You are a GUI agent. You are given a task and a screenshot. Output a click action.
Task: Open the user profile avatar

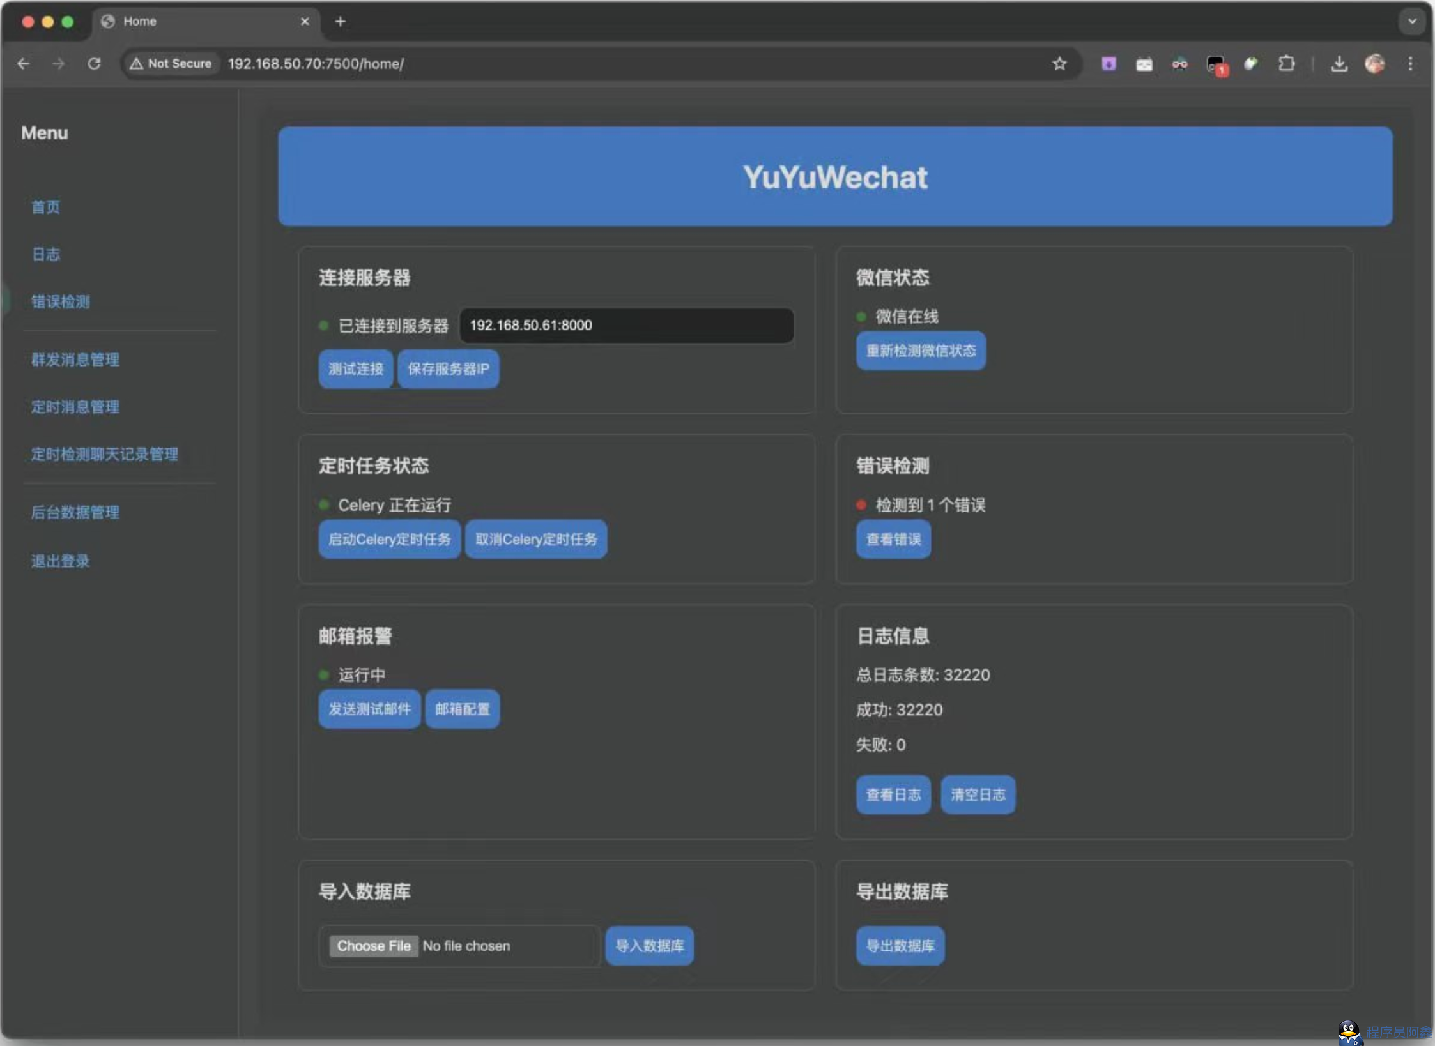tap(1375, 64)
